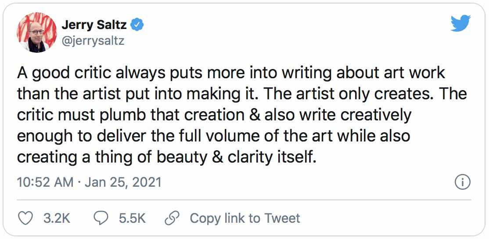Click the blue verified badge
The width and height of the screenshot is (489, 239).
(138, 25)
